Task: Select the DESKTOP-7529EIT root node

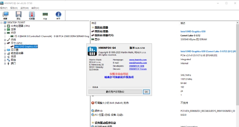Action: click(x=16, y=23)
